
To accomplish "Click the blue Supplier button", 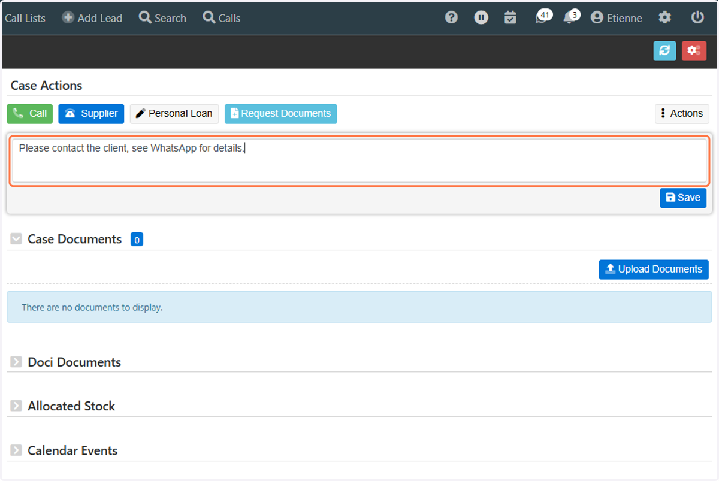I will point(91,114).
